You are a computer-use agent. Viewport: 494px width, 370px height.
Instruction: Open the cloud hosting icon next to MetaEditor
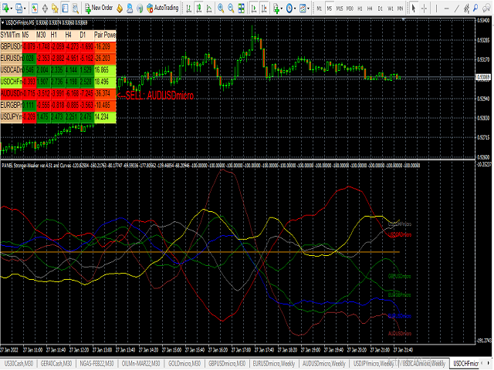[130, 8]
